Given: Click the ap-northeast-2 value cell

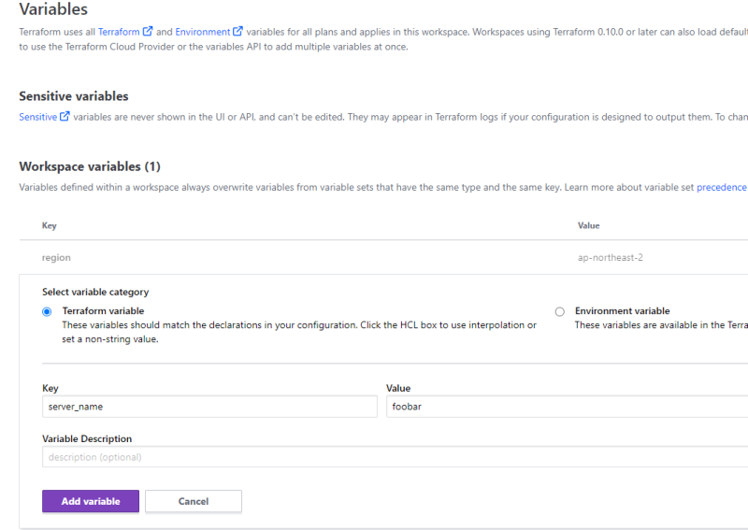Looking at the screenshot, I should pos(610,257).
